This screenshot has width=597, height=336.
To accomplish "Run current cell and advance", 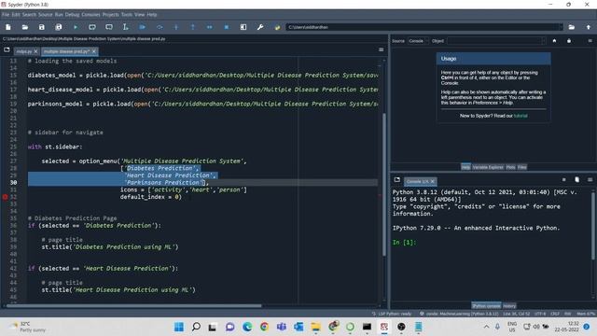I will click(x=109, y=27).
